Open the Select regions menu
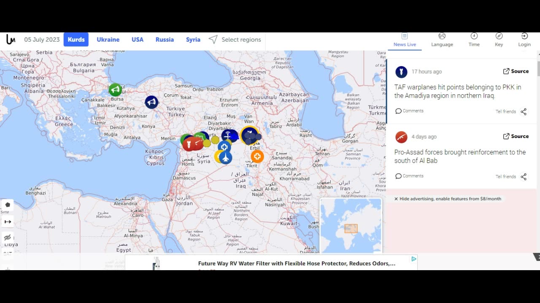Screen dimensions: 540x303 click(x=235, y=40)
